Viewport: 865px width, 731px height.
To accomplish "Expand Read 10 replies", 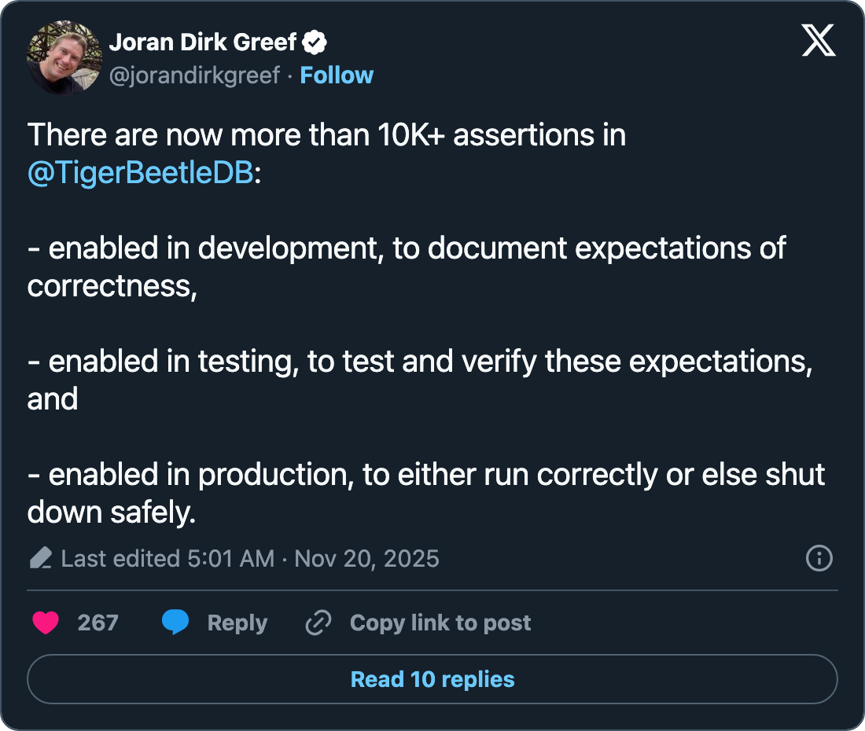I will pos(432,679).
